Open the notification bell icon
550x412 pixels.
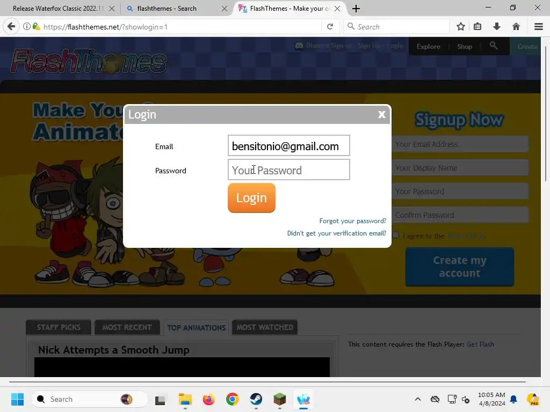[513, 399]
